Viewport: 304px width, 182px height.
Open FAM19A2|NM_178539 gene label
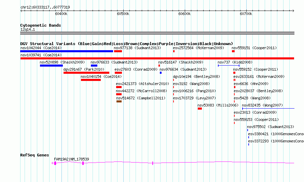71,159
